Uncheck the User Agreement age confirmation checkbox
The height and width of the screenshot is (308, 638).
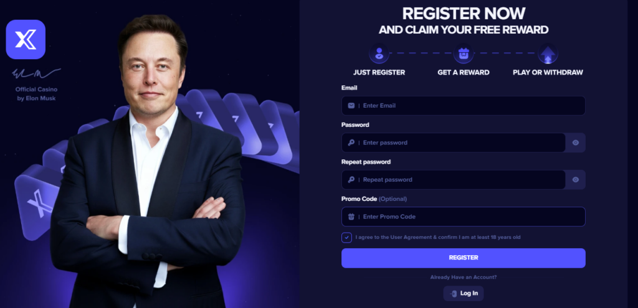(x=346, y=237)
